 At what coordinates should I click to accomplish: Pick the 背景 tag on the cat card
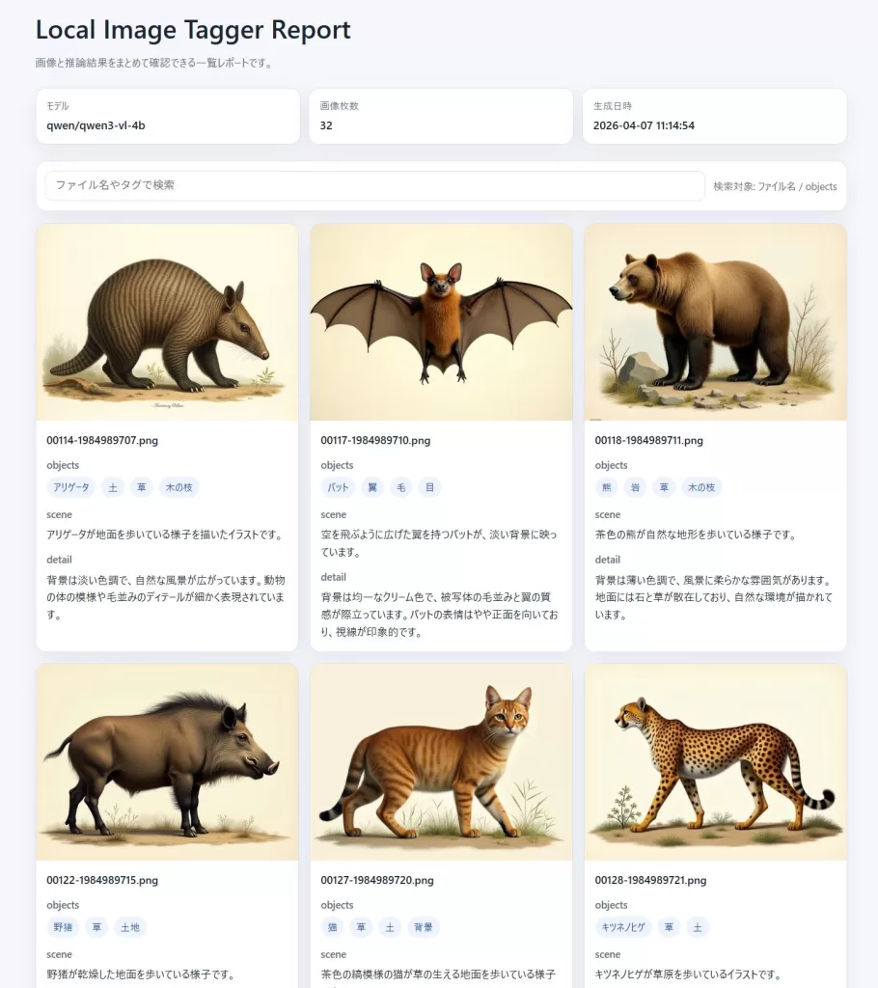pyautogui.click(x=424, y=927)
